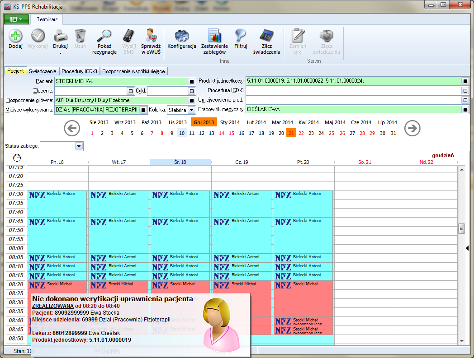Click the Pokaż rezygnacje magnifier icon
This screenshot has width=474, height=358.
point(104,36)
